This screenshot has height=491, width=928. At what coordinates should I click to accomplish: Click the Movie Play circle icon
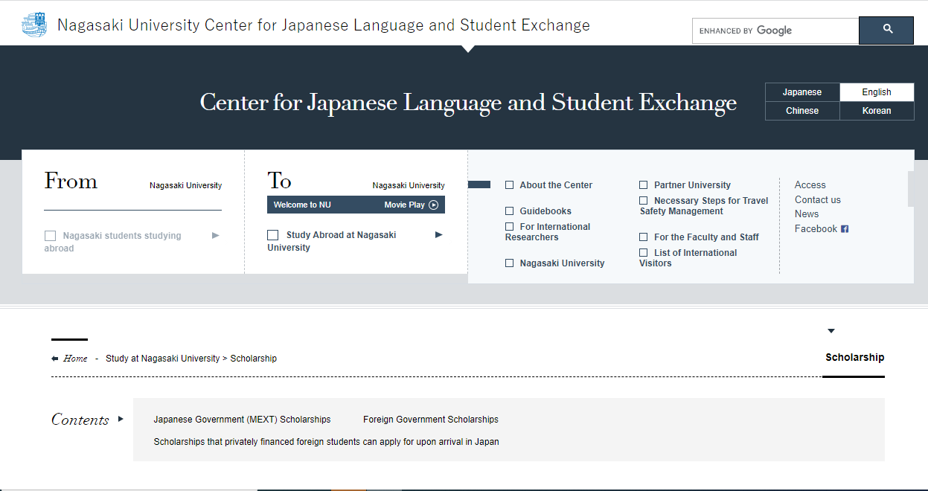click(434, 205)
